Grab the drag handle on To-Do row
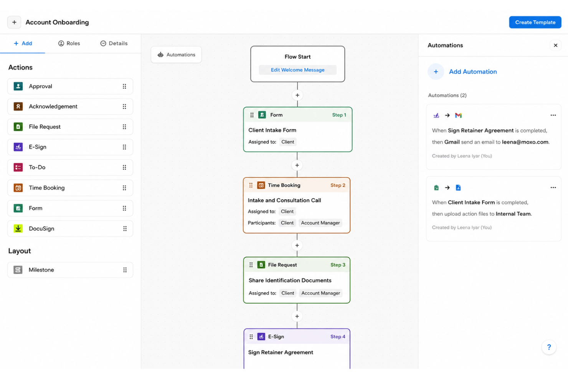 point(124,167)
